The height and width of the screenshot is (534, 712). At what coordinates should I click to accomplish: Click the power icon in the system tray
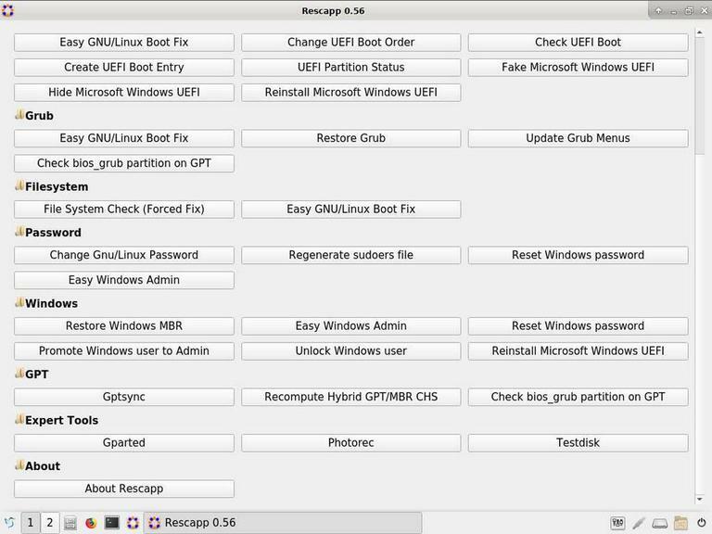coord(701,523)
